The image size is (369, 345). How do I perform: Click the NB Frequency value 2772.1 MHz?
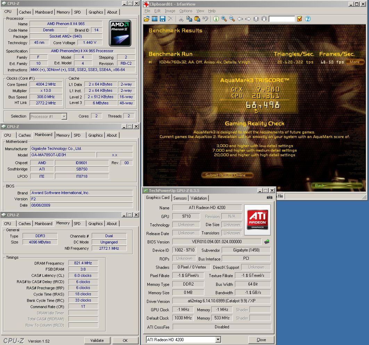109,248
